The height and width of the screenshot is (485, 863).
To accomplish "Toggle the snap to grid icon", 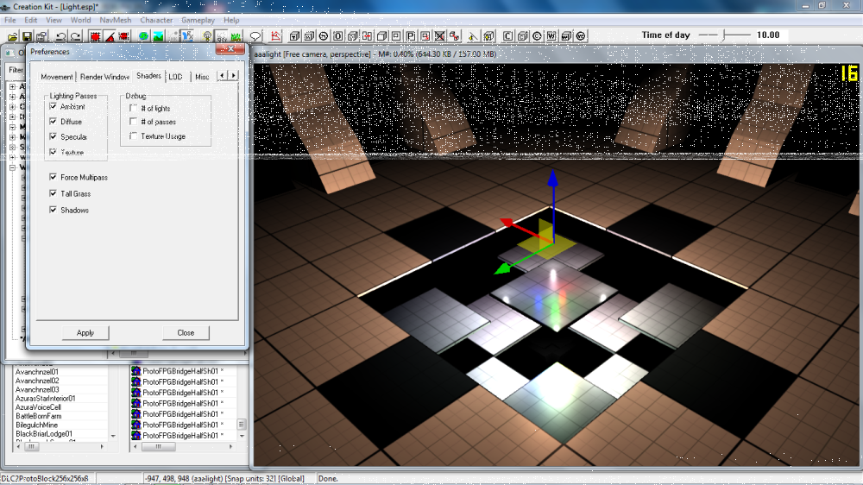I will tap(95, 36).
